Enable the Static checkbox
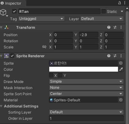Screen dimensions: 129x124 coord(104,11)
